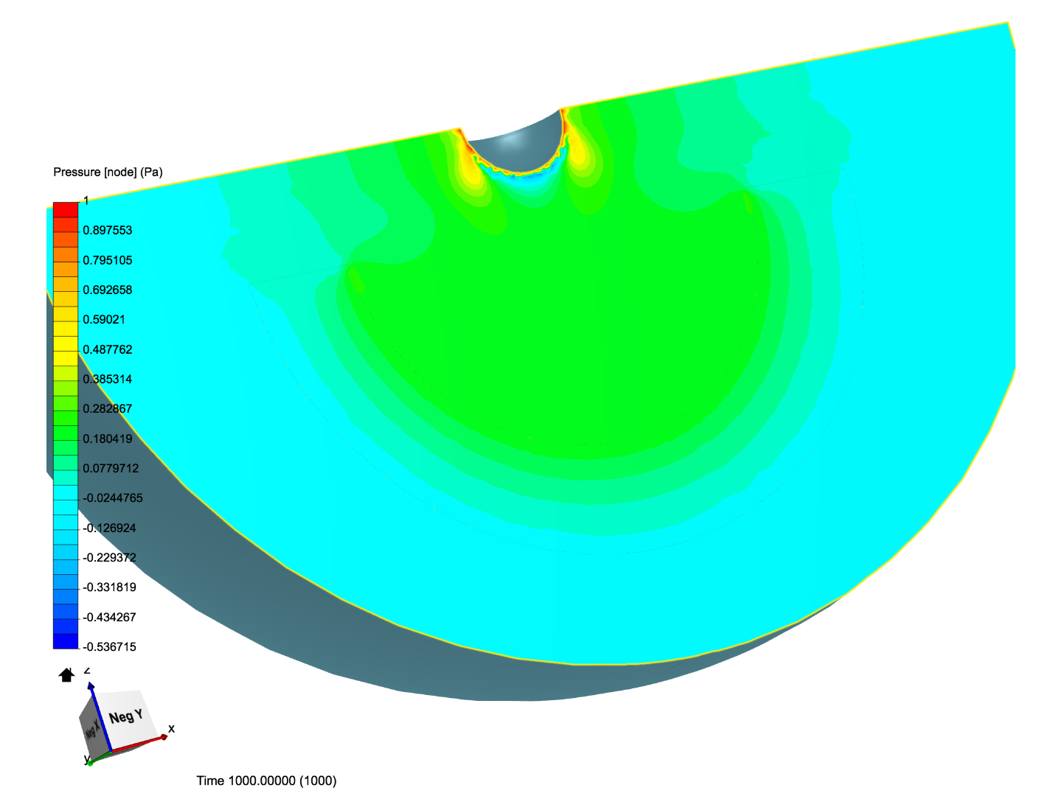Image resolution: width=1062 pixels, height=796 pixels.
Task: Click the legend title Pressure [node] (Pa)
Action: [x=108, y=172]
